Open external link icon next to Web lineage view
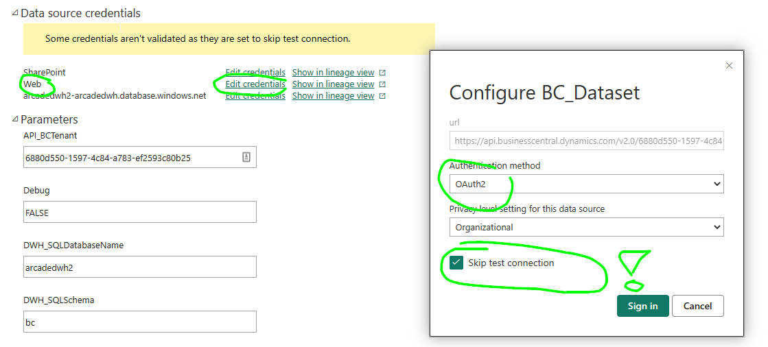Viewport: 768px width, 347px height. click(382, 84)
